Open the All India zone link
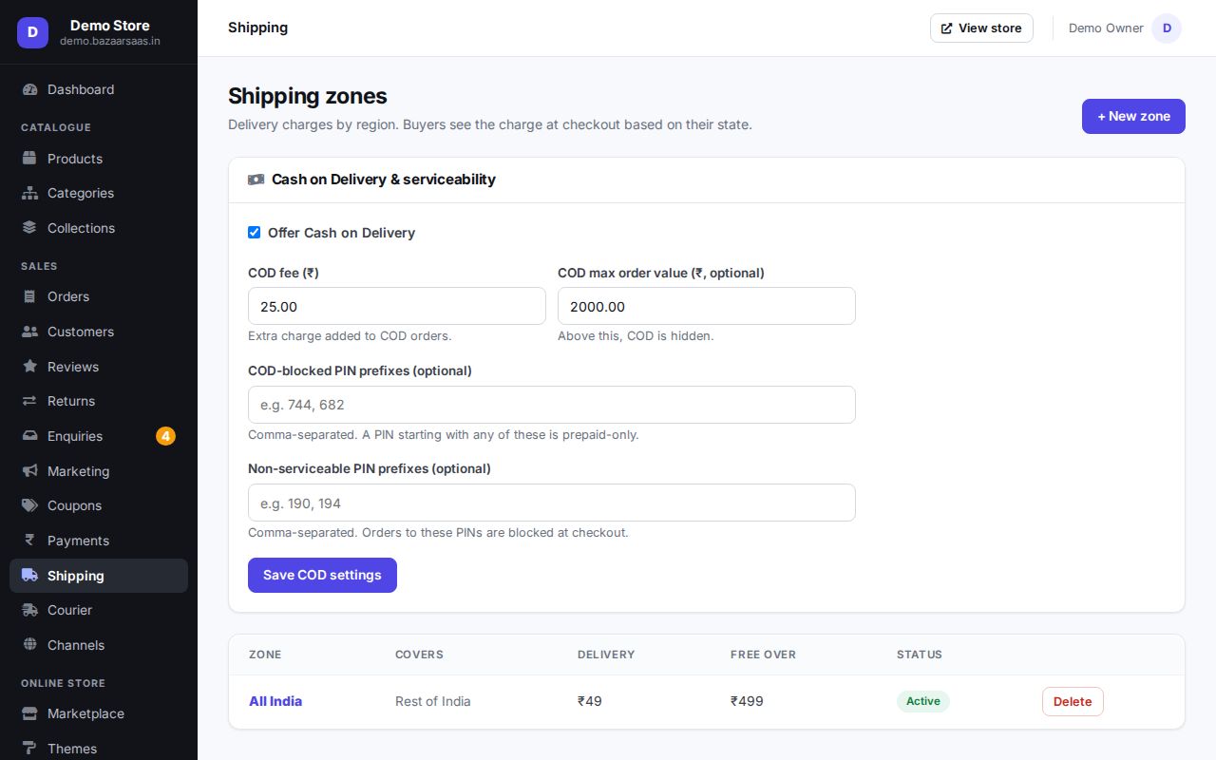Screen dimensions: 1216x760 tap(275, 701)
